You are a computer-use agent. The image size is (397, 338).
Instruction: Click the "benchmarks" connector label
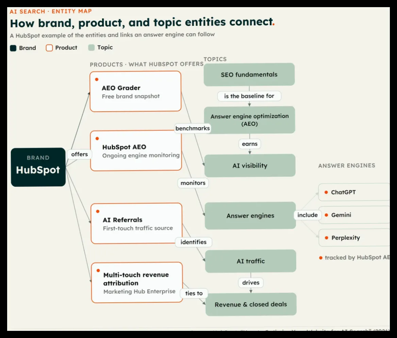tap(193, 128)
